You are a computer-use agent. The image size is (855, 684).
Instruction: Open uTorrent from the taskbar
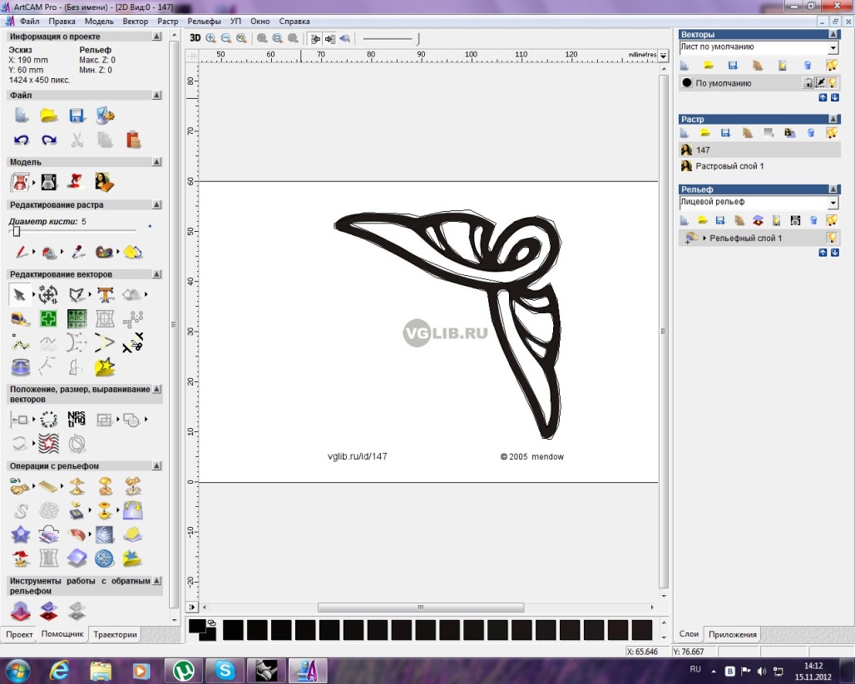[x=184, y=670]
